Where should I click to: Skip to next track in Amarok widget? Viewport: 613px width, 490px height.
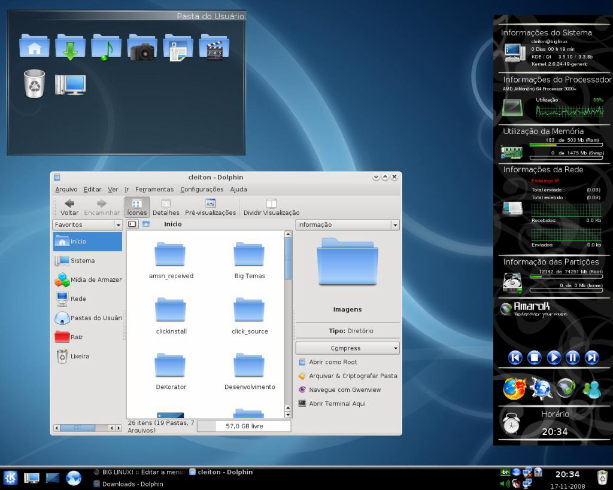pos(591,358)
